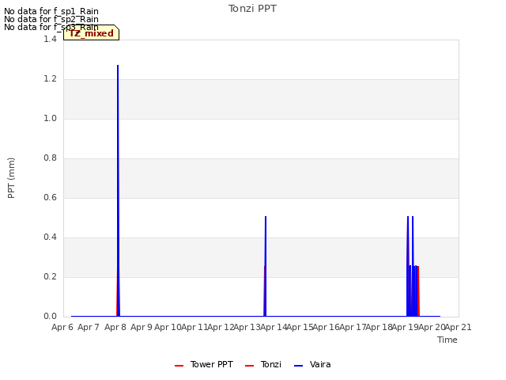
Task: Click the PPT (mm) y-axis label
Action: (11, 177)
